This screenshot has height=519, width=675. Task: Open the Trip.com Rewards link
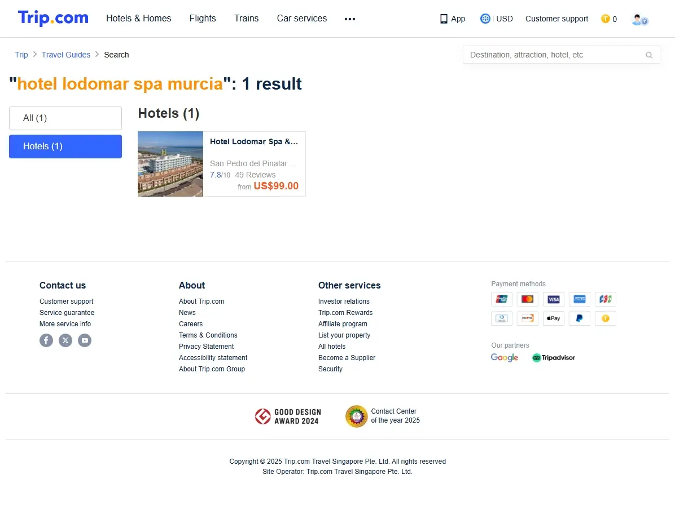(345, 313)
